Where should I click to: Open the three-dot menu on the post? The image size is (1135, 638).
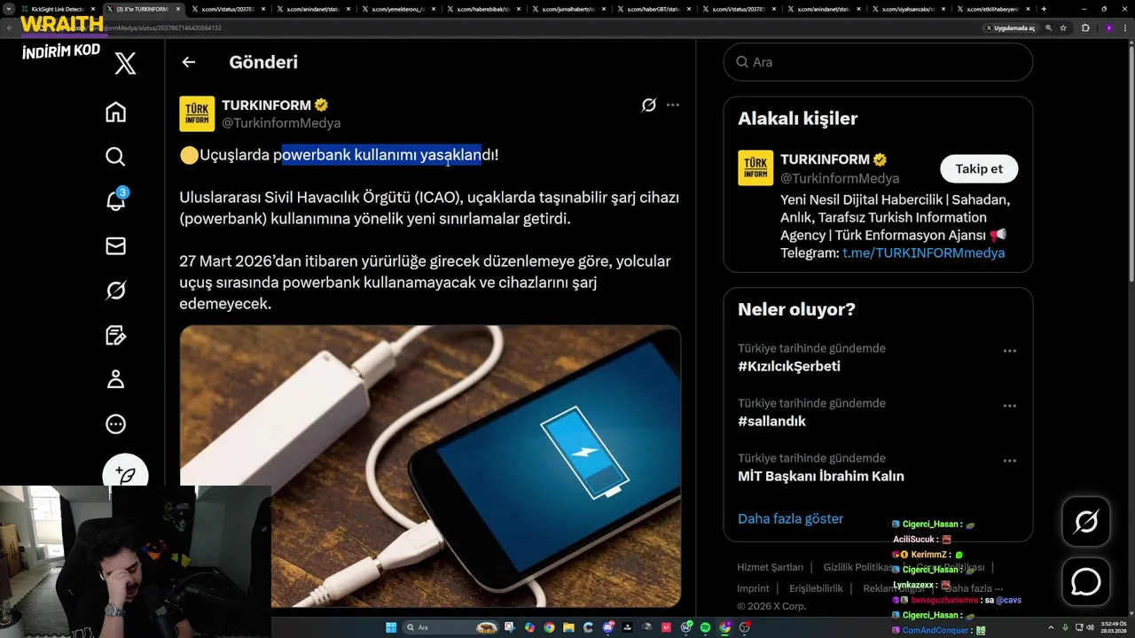[x=673, y=105]
